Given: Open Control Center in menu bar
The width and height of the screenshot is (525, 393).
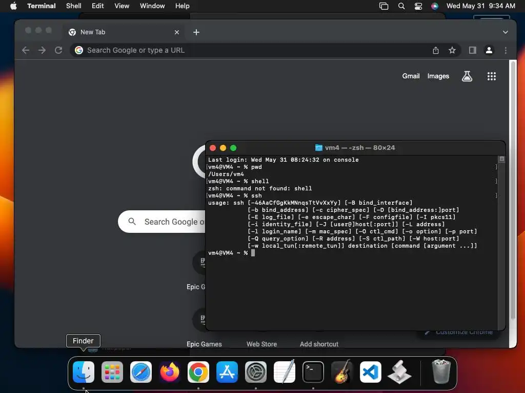Looking at the screenshot, I should point(418,6).
